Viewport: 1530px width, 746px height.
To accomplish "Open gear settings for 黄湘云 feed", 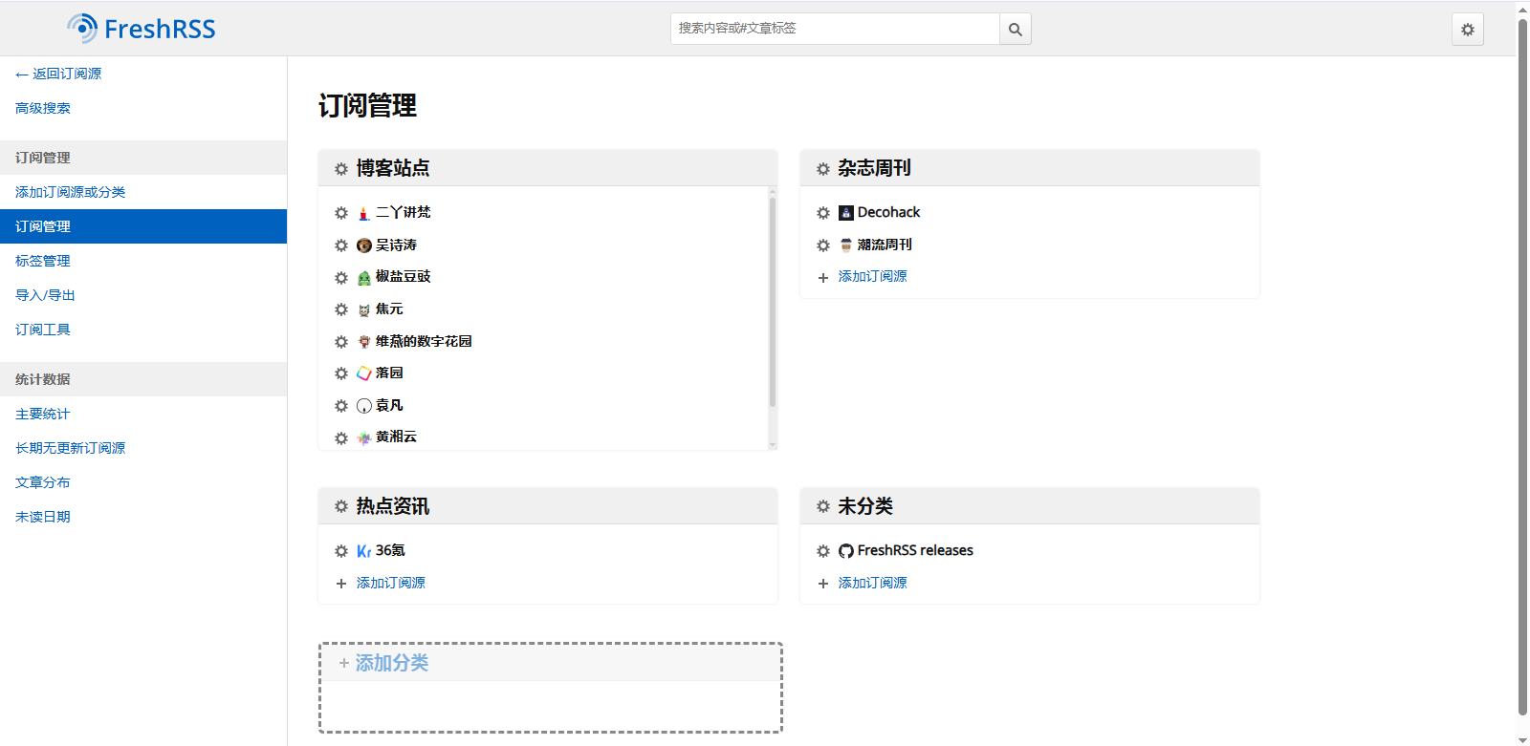I will [341, 438].
